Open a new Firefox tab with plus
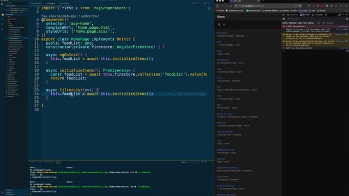The height and width of the screenshot is (196, 349). click(x=263, y=1)
